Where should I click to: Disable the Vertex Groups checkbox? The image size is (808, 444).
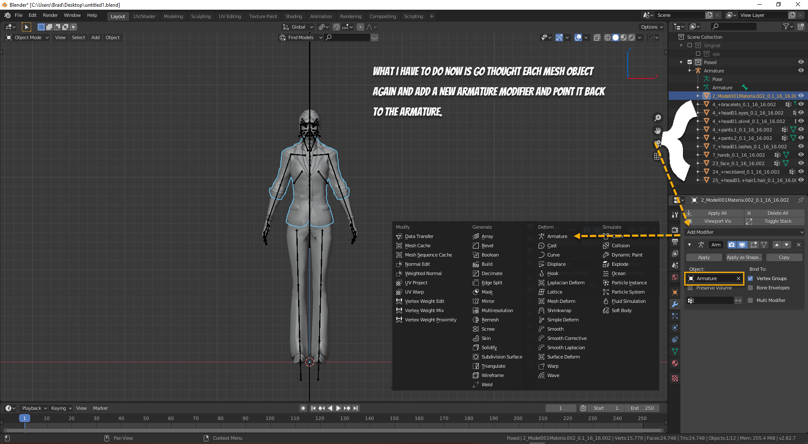[x=750, y=278]
